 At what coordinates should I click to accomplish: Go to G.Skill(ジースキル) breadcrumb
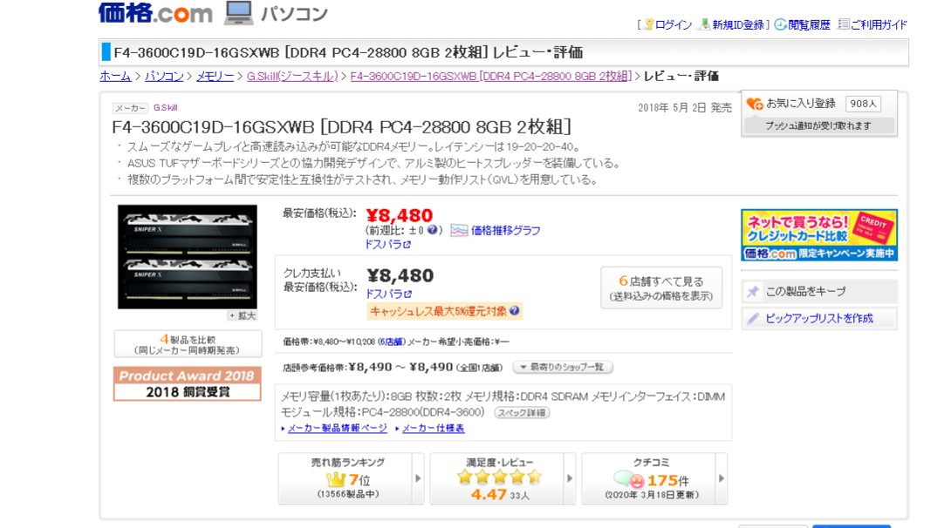point(292,77)
